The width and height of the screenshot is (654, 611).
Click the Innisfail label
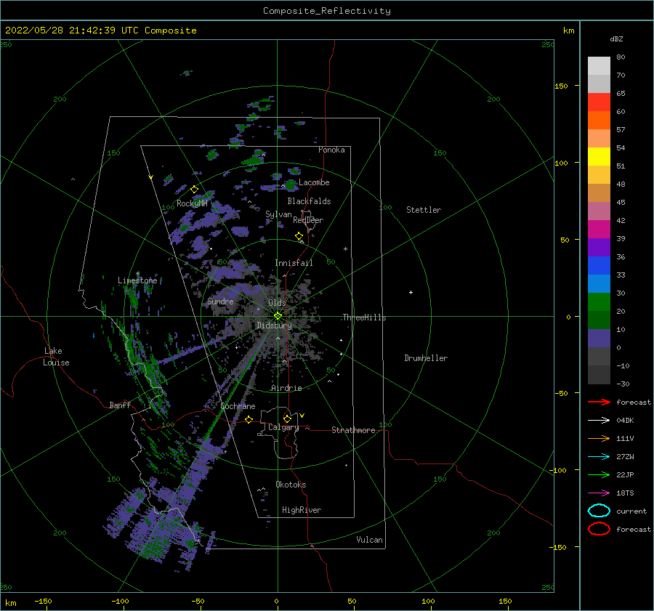point(294,263)
